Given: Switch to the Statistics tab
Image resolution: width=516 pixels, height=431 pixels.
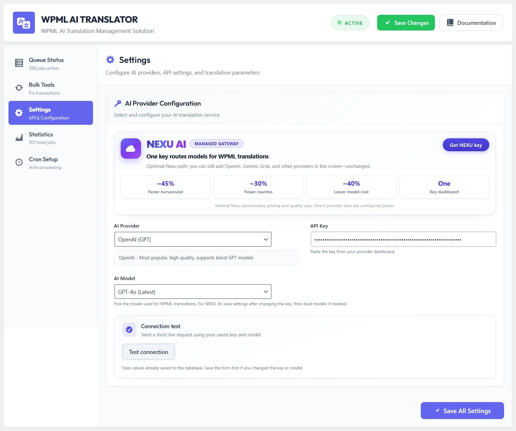Looking at the screenshot, I should click(51, 138).
